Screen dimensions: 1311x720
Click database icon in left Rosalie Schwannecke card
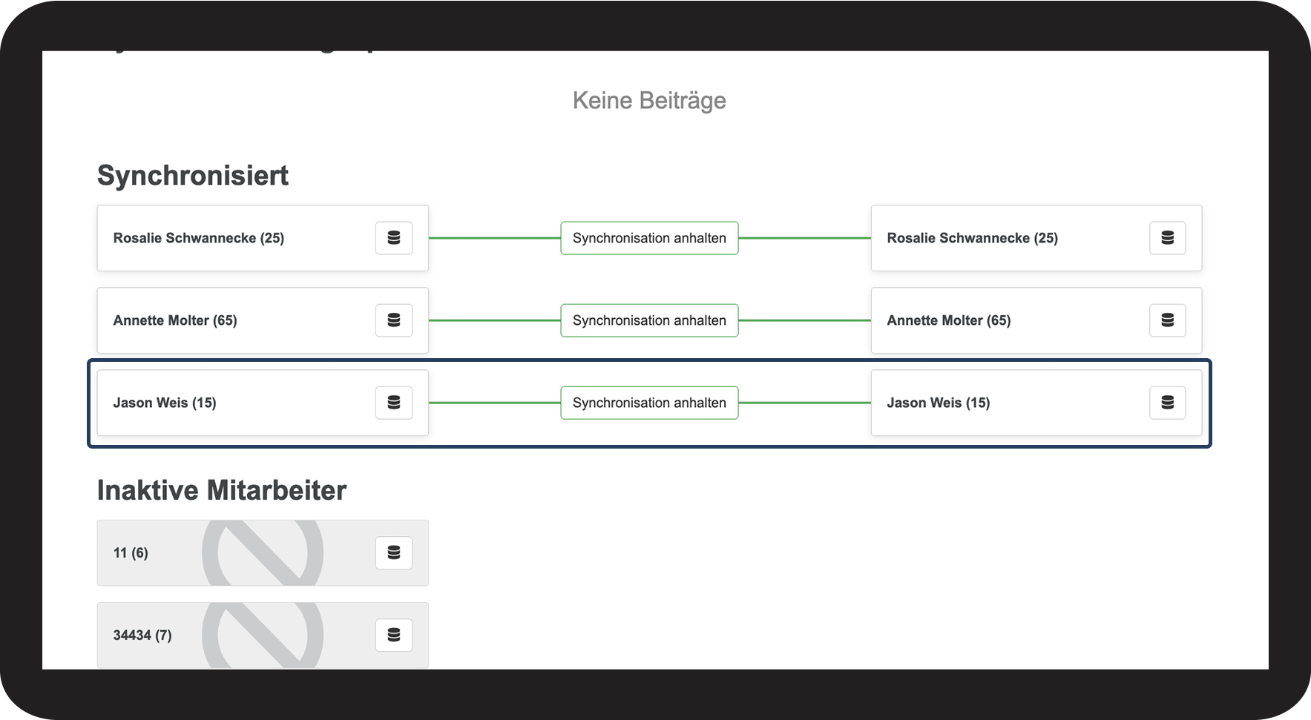pyautogui.click(x=394, y=238)
